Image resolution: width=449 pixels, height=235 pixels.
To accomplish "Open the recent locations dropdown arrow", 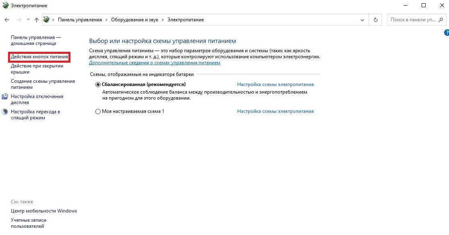I will (28, 20).
